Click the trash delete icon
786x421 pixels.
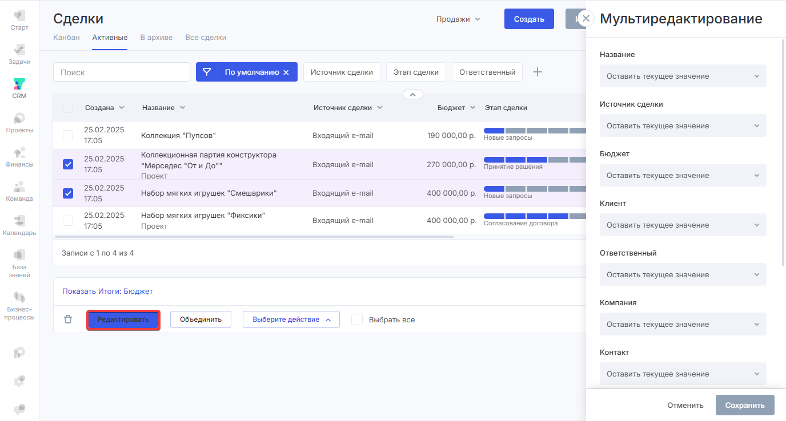68,319
